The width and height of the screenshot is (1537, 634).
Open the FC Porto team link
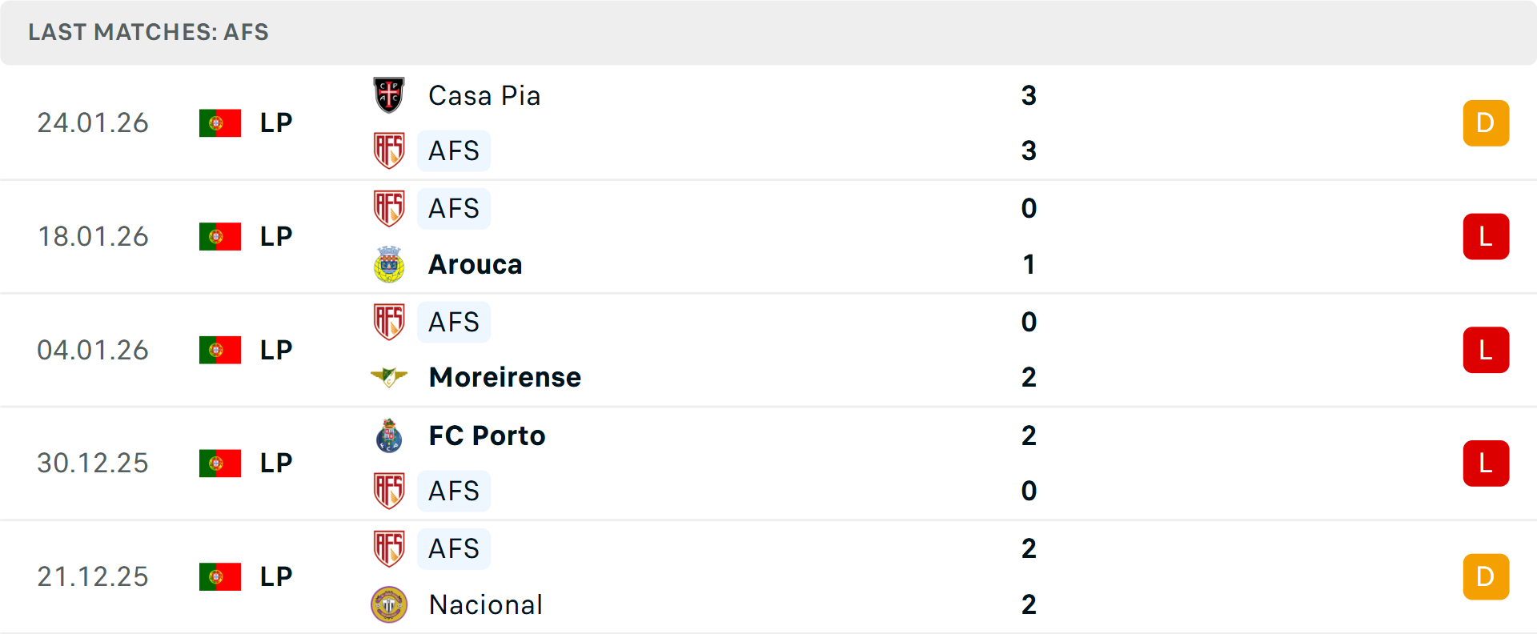[x=487, y=435]
